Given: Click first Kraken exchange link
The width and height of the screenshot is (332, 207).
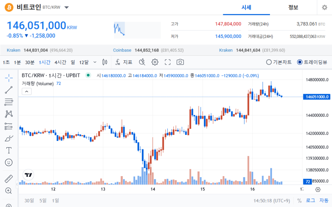Looking at the screenshot, I should (x=13, y=50).
